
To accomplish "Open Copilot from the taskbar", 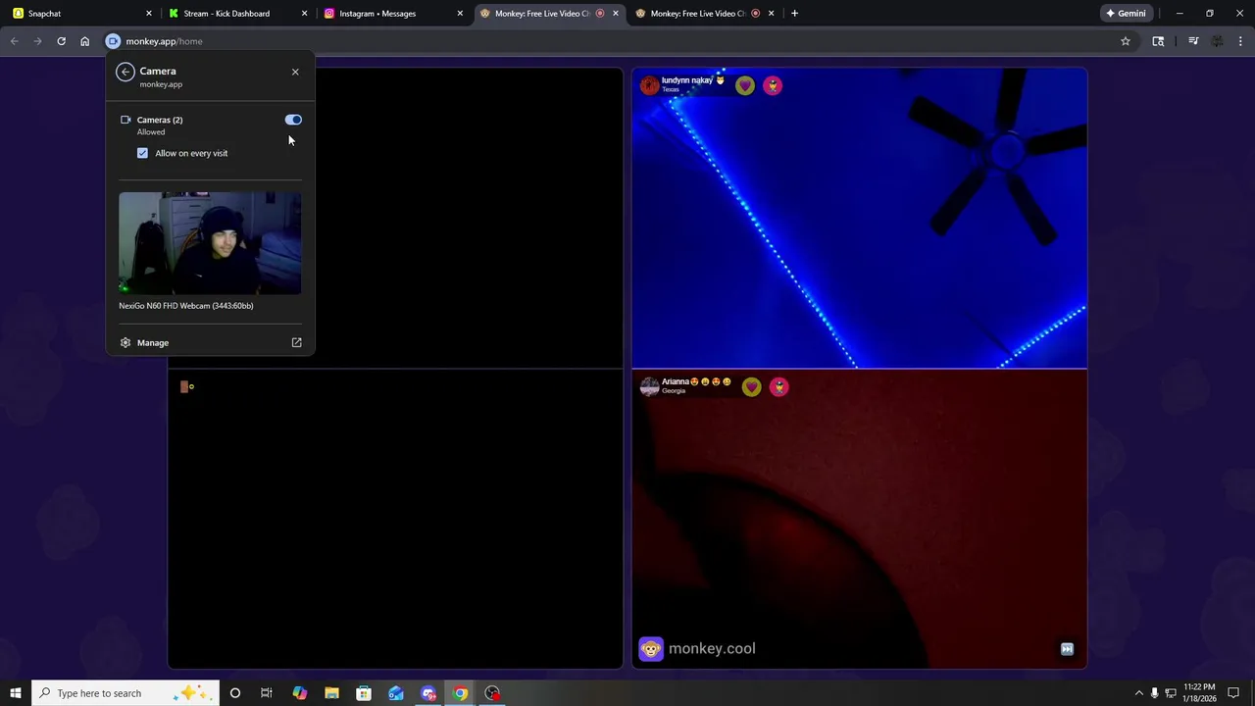I will [x=300, y=693].
